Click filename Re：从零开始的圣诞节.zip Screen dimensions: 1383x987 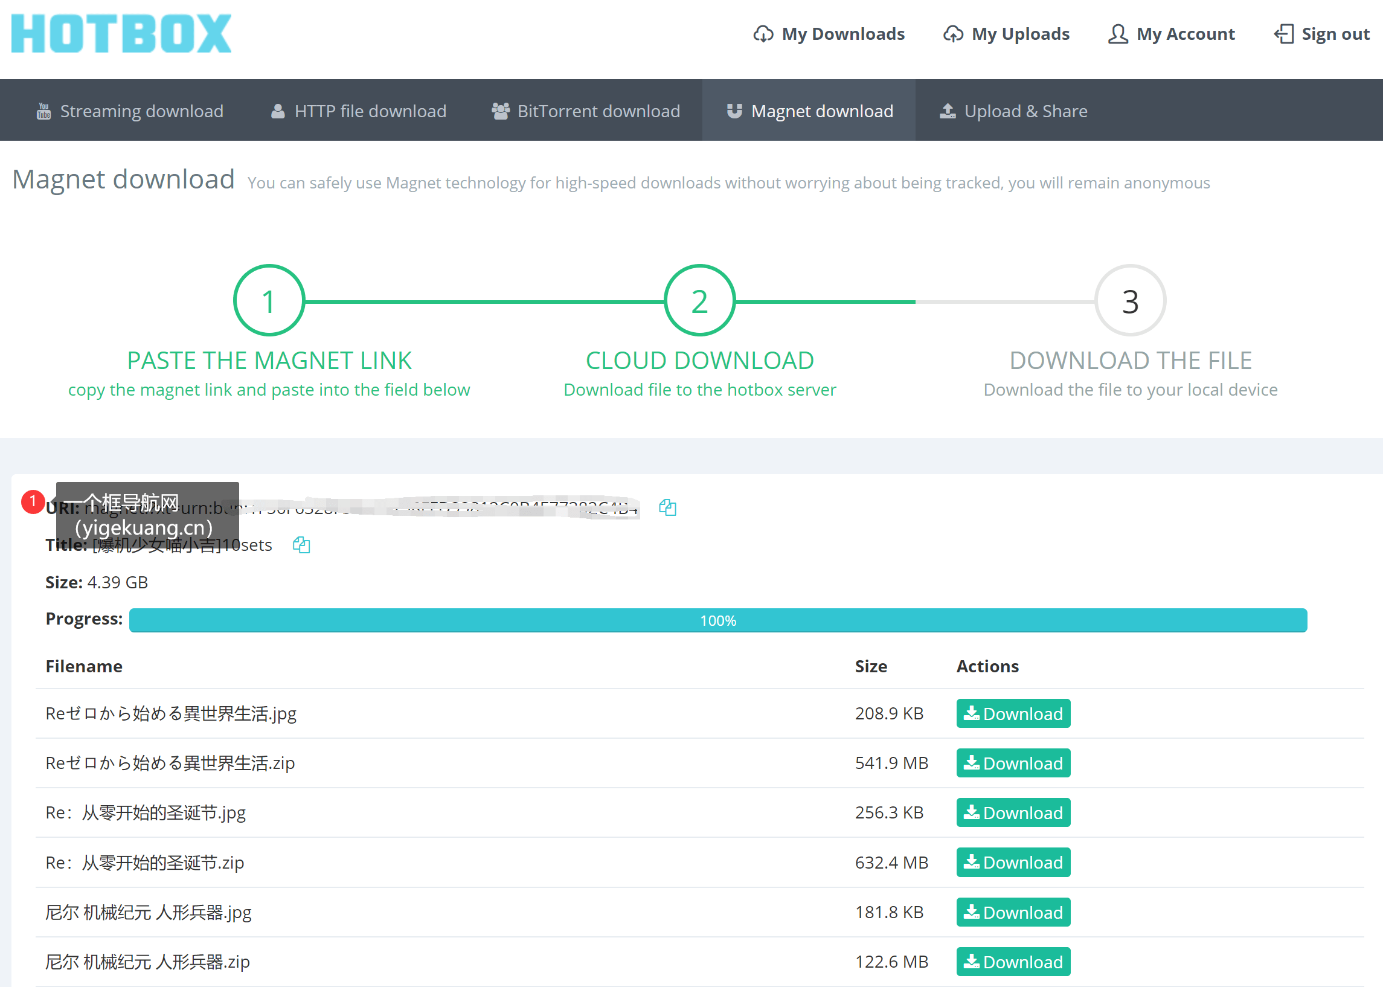click(x=144, y=863)
